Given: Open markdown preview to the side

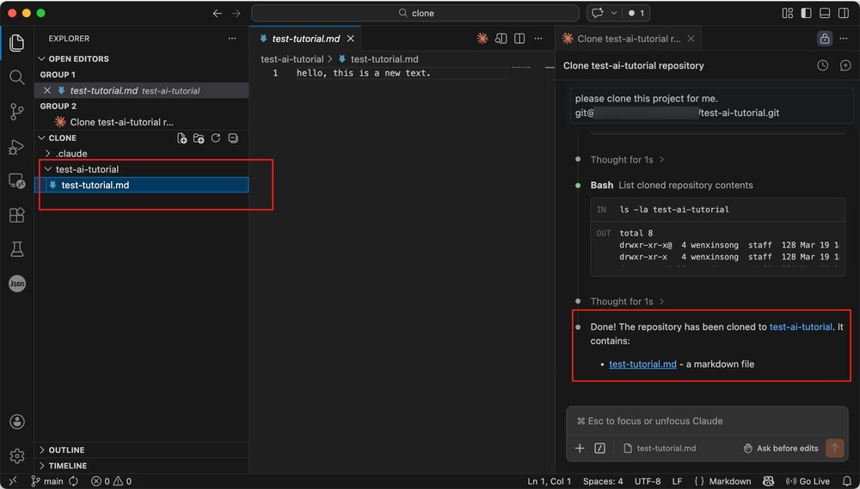Looking at the screenshot, I should click(x=501, y=39).
